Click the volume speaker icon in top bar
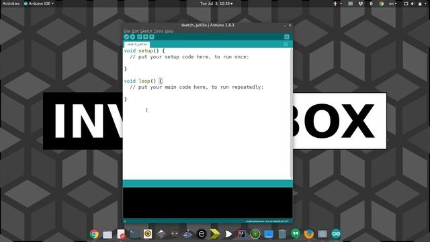The image size is (430, 242). click(x=413, y=3)
